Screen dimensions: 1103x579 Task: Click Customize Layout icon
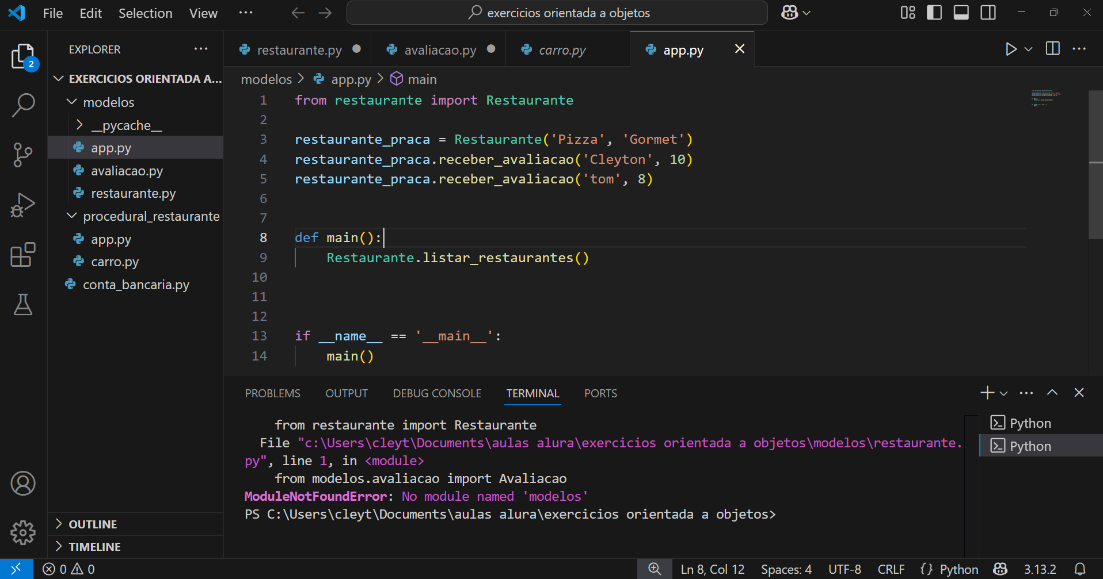(x=908, y=13)
